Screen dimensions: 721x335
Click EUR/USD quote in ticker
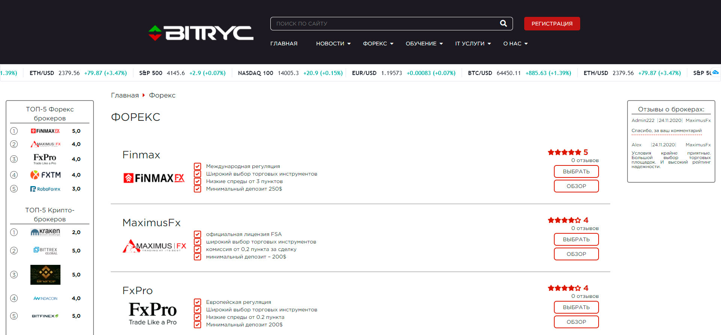click(404, 73)
